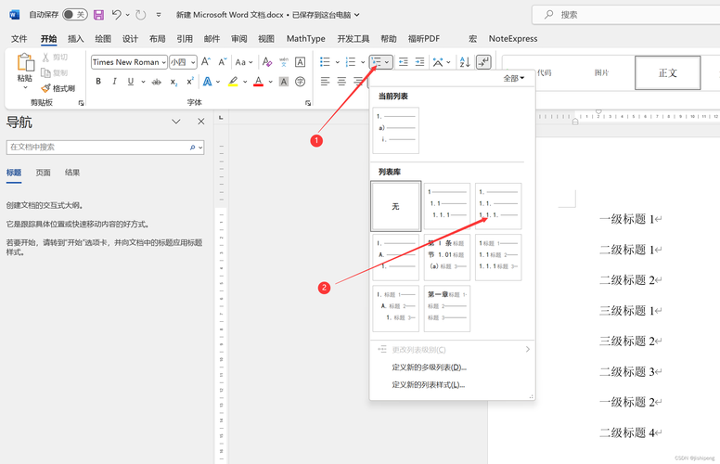Screen dimensions: 720x464
Task: Open the Times New Roman font dropdown
Action: pyautogui.click(x=129, y=62)
